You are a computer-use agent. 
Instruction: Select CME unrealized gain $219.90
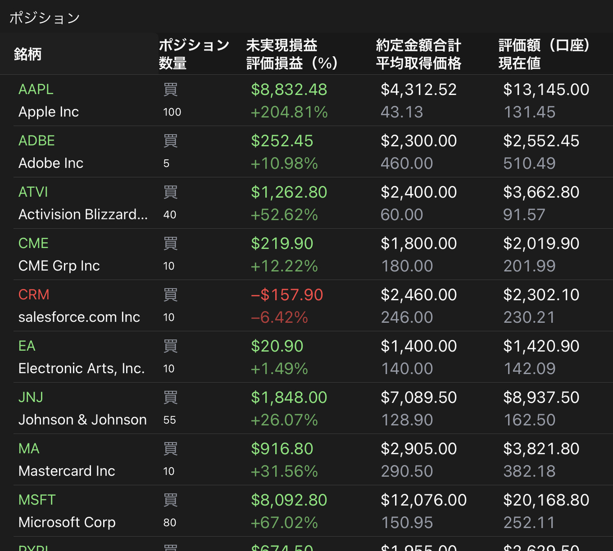coord(282,243)
